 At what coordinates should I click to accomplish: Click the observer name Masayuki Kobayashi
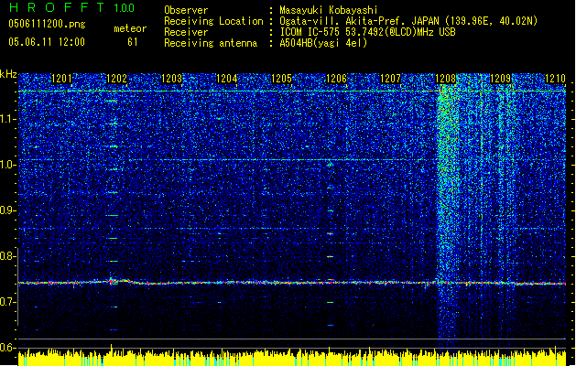[329, 10]
